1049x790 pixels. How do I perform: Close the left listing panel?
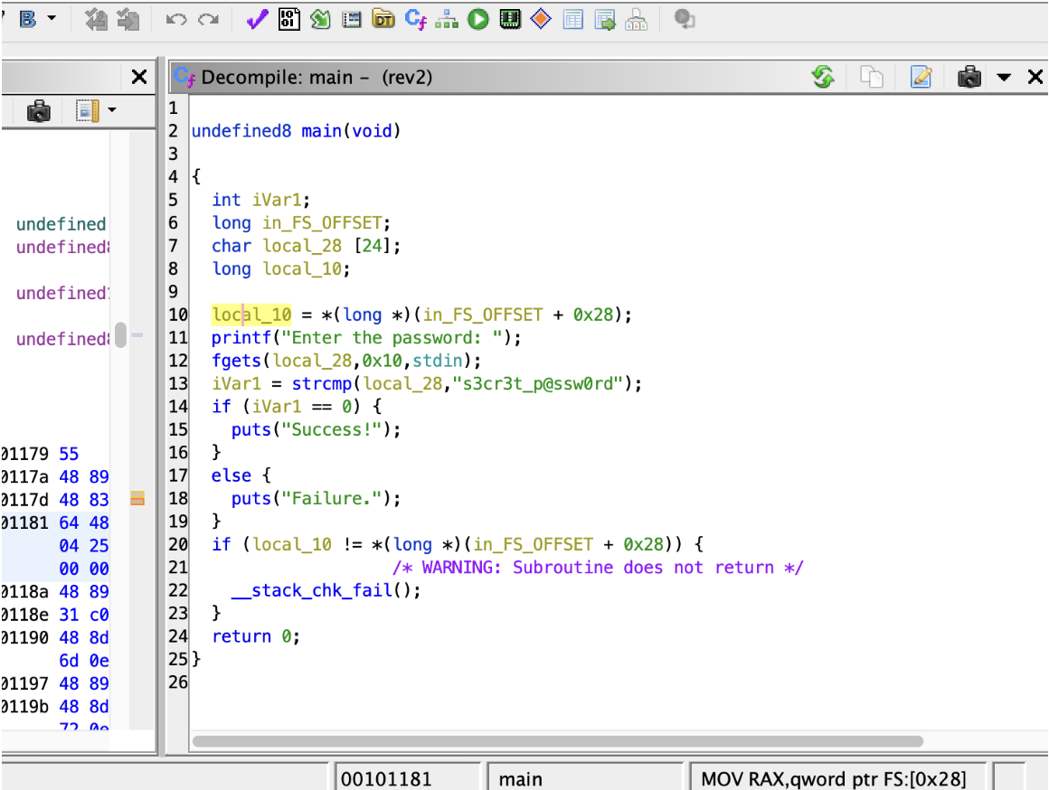tap(139, 77)
